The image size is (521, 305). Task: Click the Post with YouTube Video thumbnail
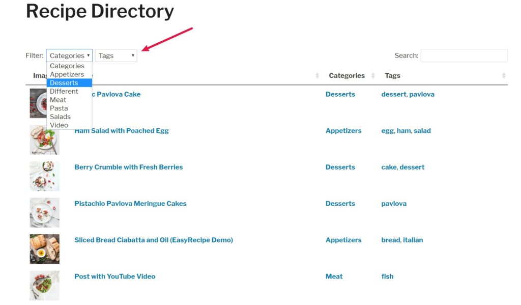[44, 285]
